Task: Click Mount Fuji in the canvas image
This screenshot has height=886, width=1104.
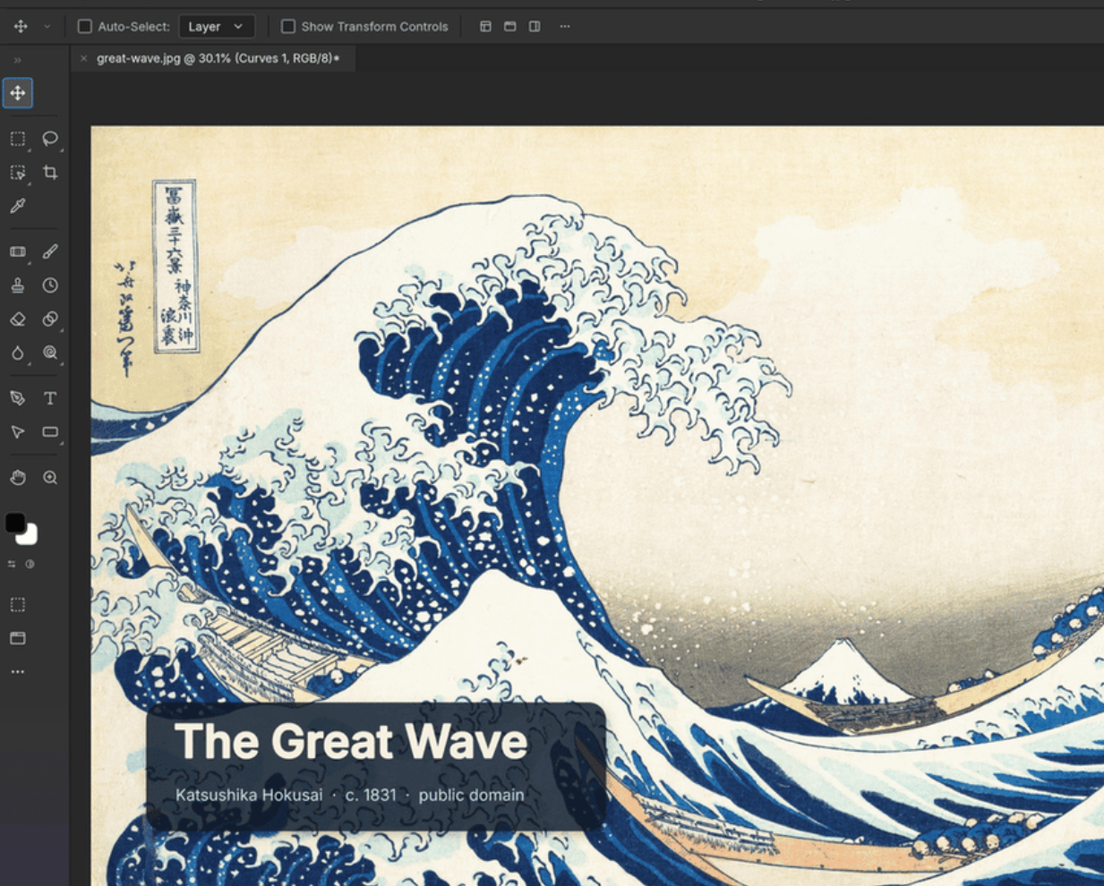Action: pyautogui.click(x=842, y=671)
